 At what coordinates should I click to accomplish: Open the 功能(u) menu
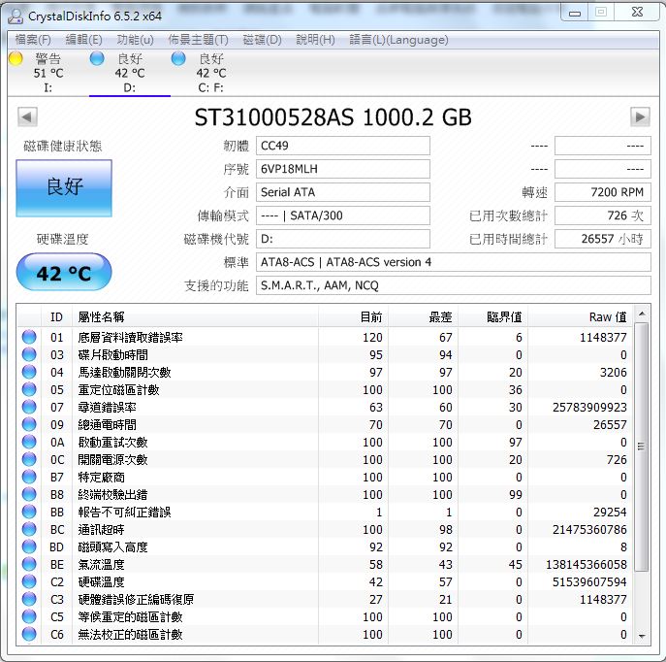[x=135, y=40]
